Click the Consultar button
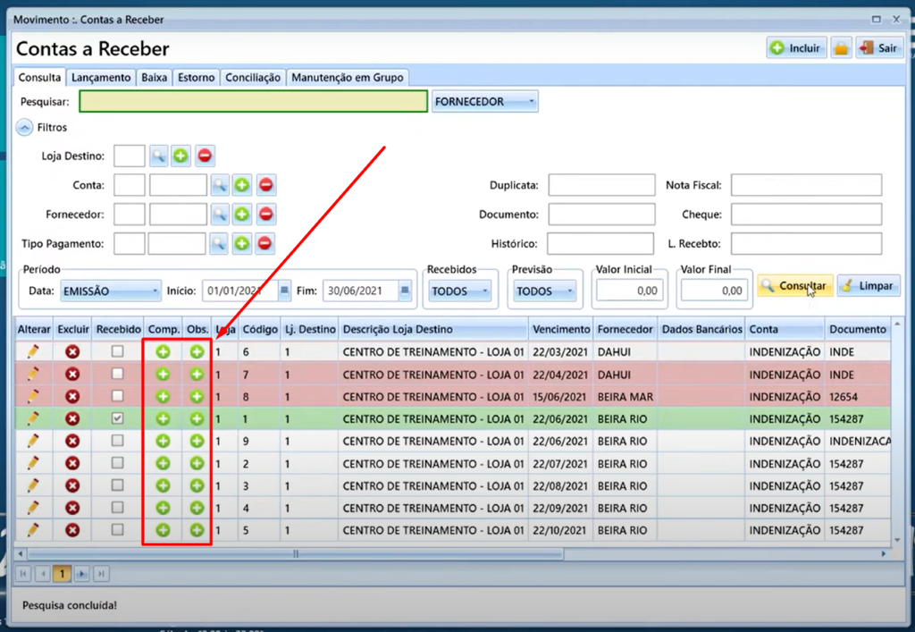Image resolution: width=915 pixels, height=632 pixels. (x=795, y=286)
